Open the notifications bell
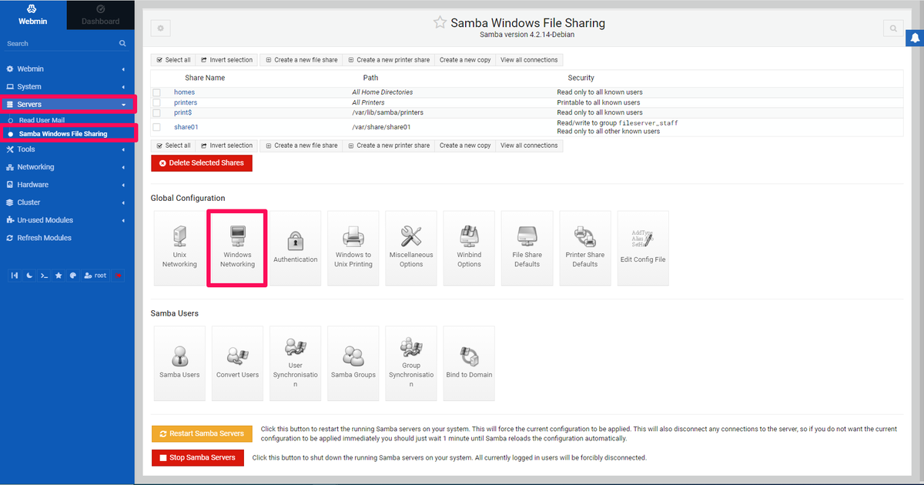The image size is (924, 485). [916, 37]
